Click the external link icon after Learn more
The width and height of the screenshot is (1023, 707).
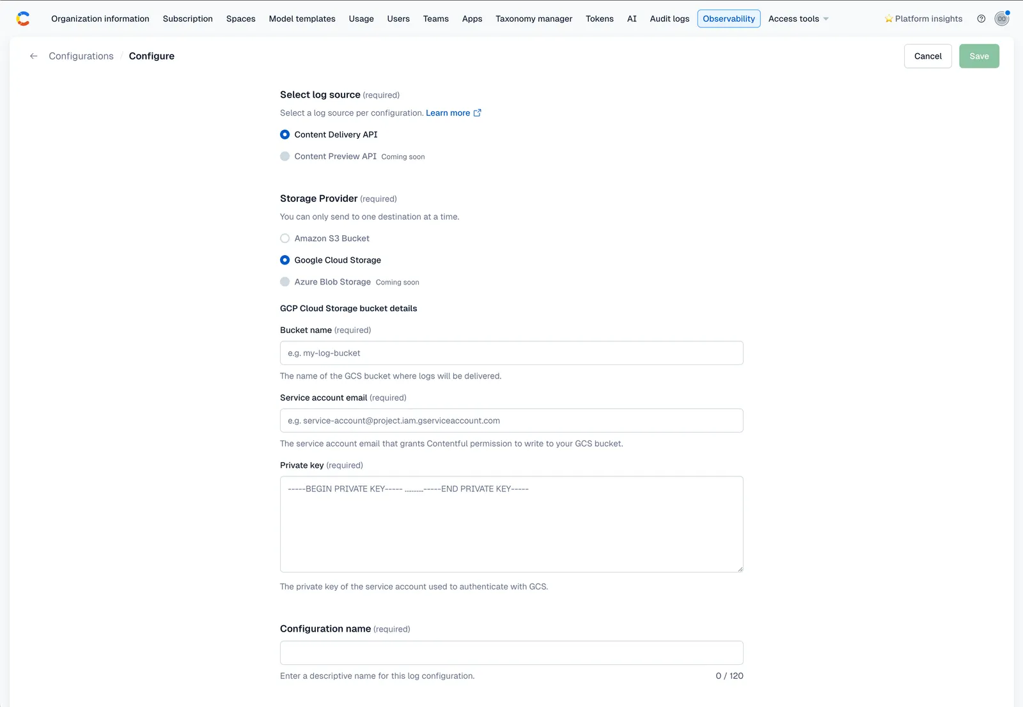(477, 113)
